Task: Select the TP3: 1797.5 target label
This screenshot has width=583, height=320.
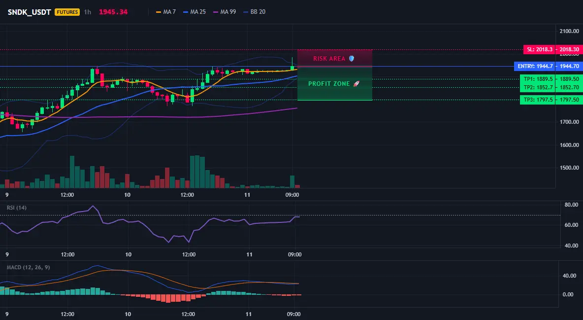Action: (538, 100)
